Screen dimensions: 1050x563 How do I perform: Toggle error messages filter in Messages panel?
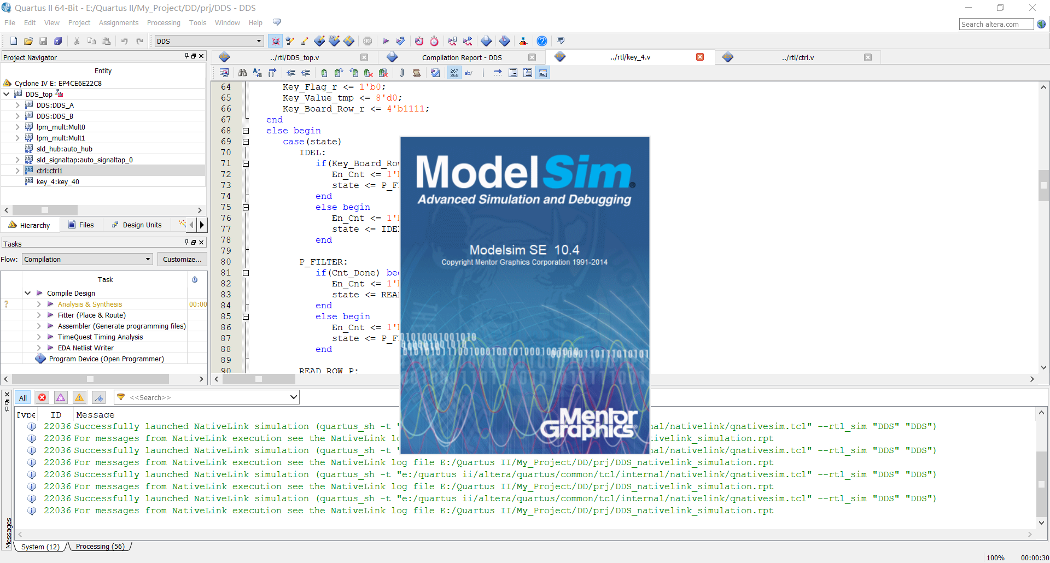(42, 397)
